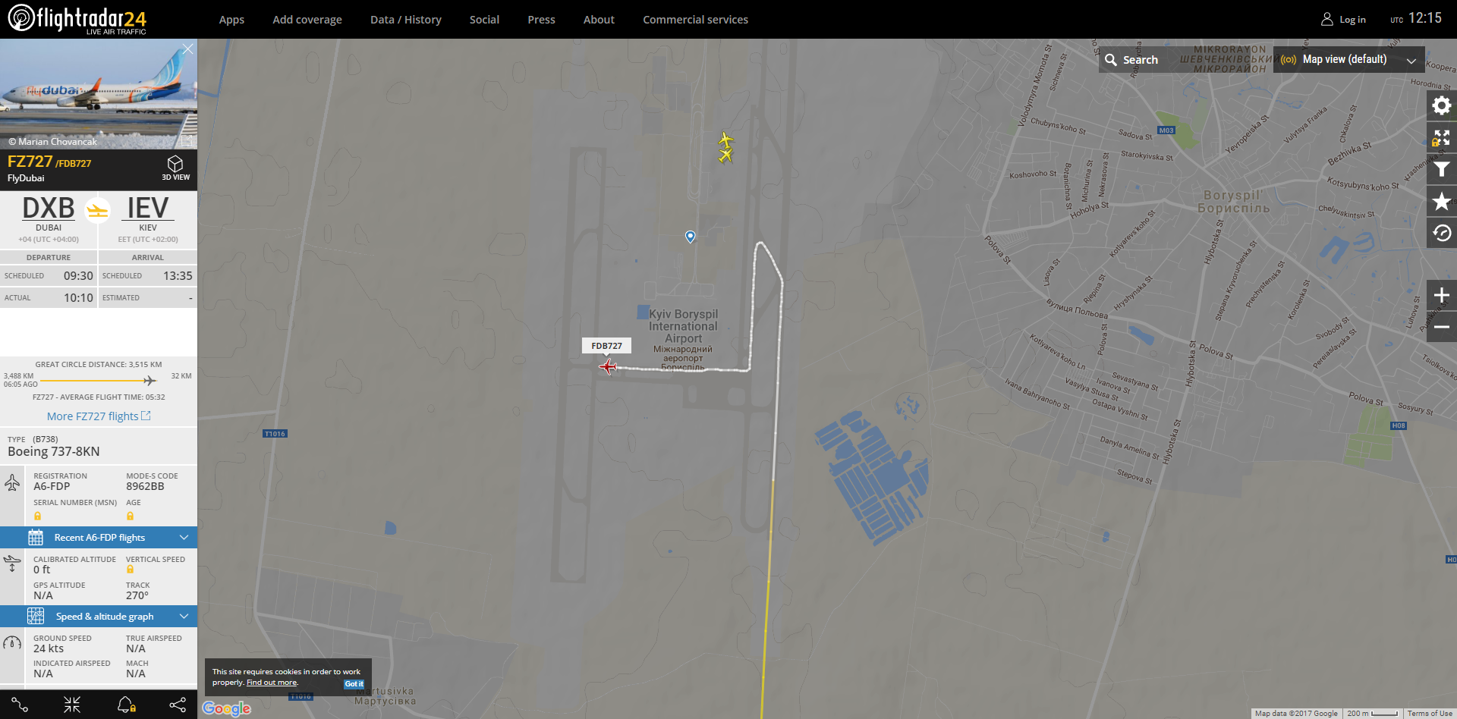Toggle fullscreen map mode icon
The height and width of the screenshot is (719, 1457).
tap(1441, 137)
